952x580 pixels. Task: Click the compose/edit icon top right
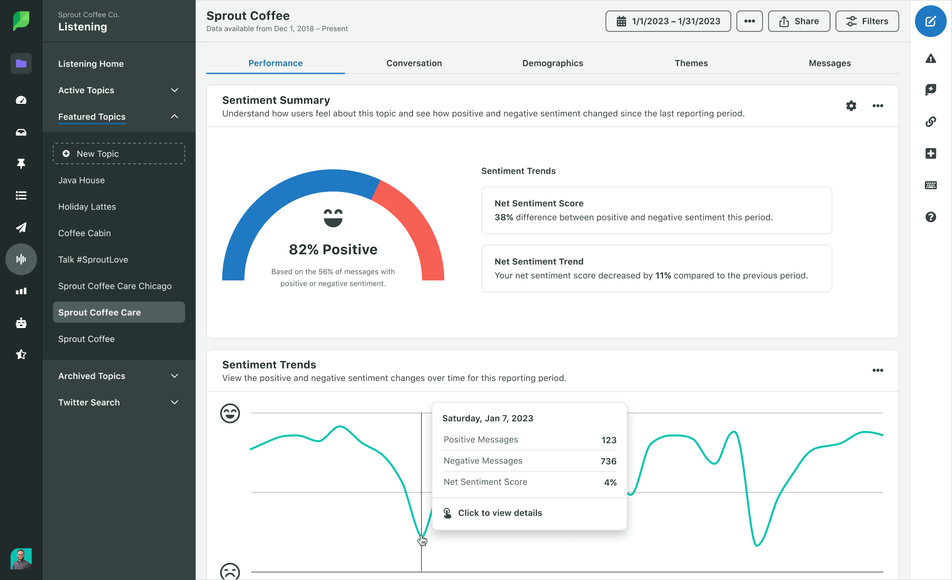pos(930,22)
